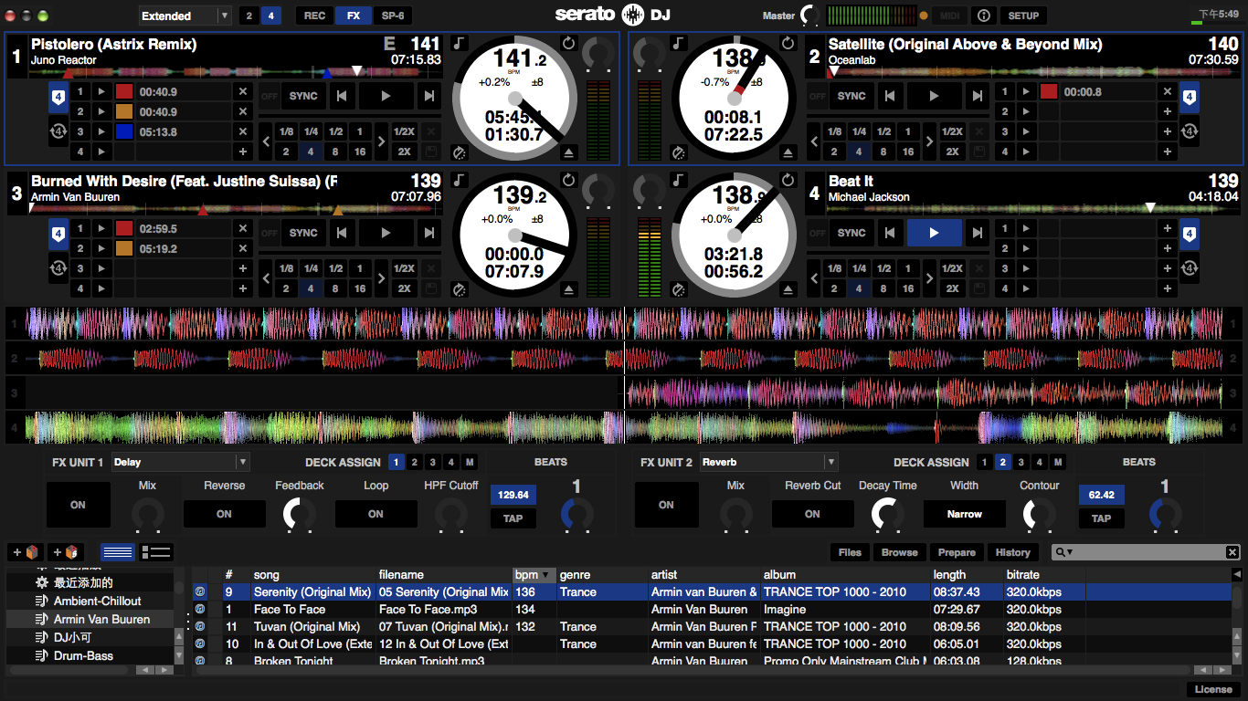
Task: Switch the Reverb Width to Narrow
Action: [x=965, y=514]
